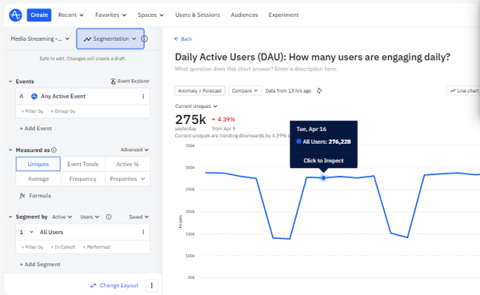Open the Segmentation chart type dropdown
Image resolution: width=480 pixels, height=295 pixels.
click(110, 39)
